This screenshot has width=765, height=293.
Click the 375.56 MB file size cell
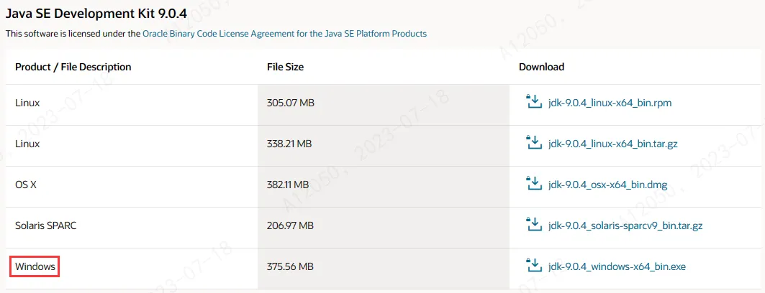pos(290,267)
